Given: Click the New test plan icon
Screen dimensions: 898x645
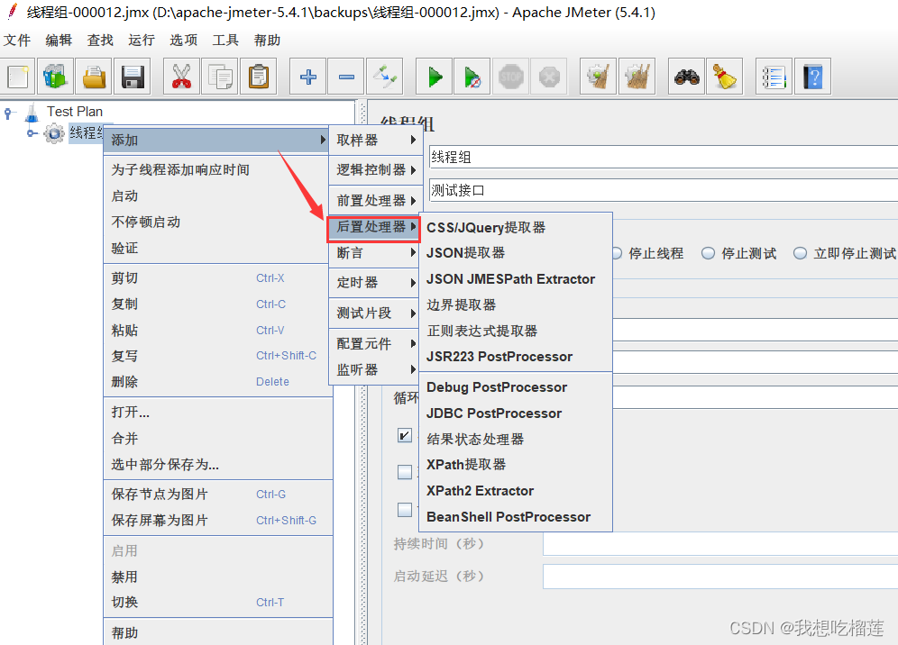Looking at the screenshot, I should tap(17, 76).
